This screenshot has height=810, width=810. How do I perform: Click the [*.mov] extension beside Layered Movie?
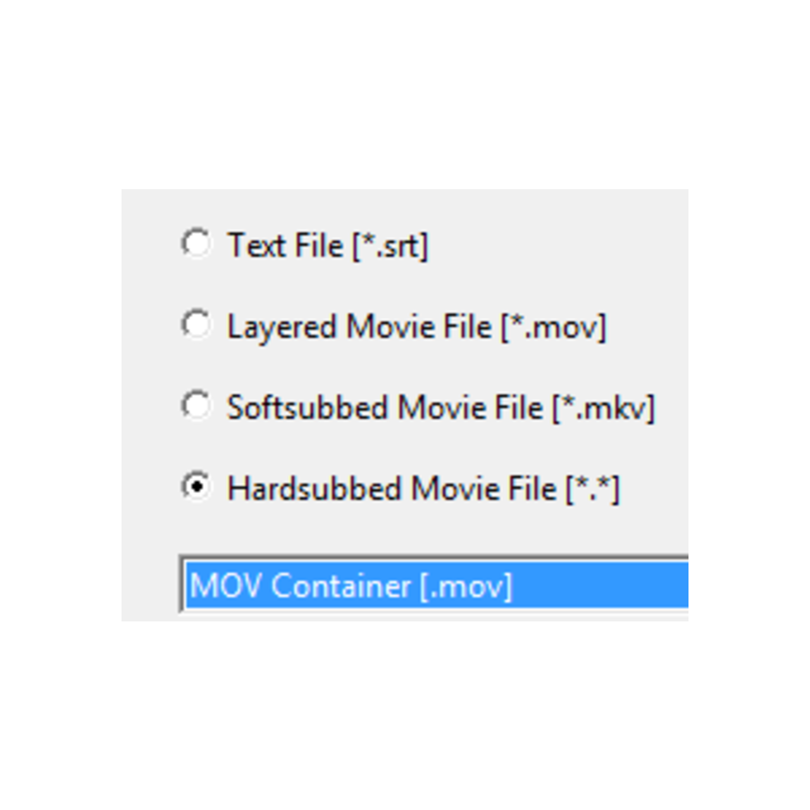554,327
